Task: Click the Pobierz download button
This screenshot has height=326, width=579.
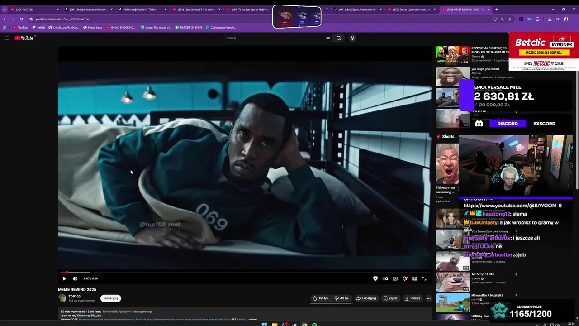Action: coord(413,298)
